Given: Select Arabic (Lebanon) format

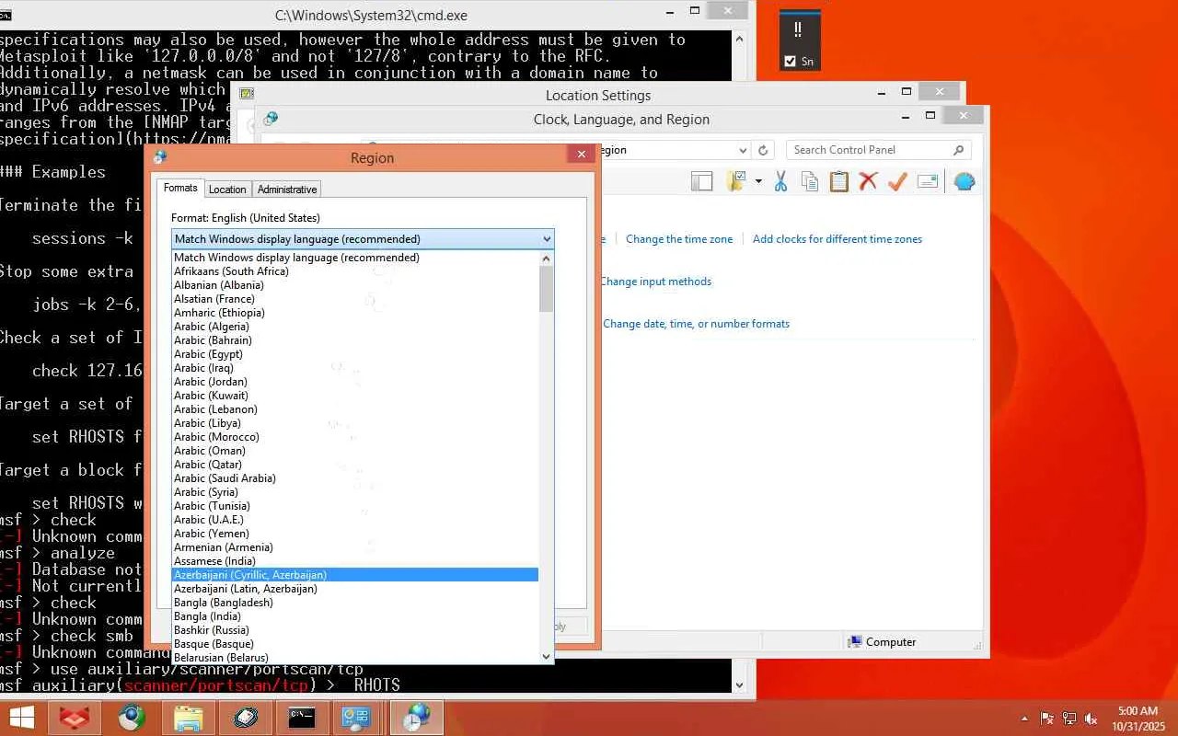Looking at the screenshot, I should [355, 409].
